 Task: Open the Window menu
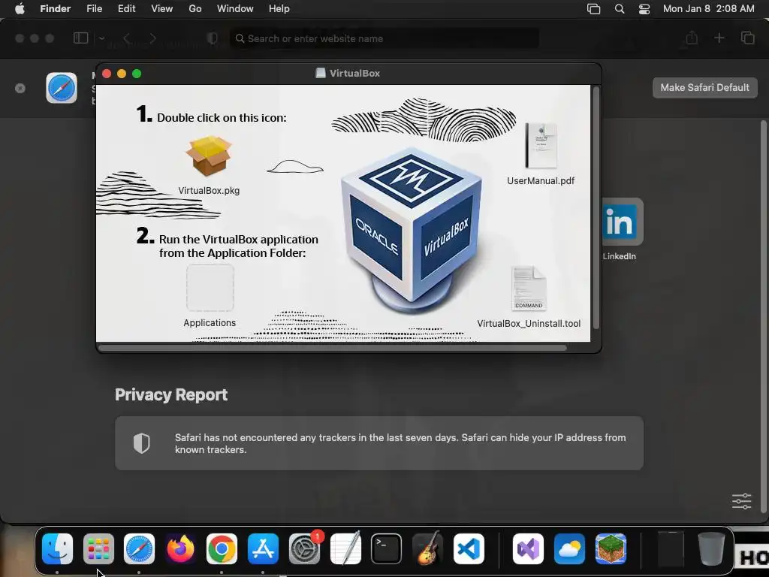235,9
